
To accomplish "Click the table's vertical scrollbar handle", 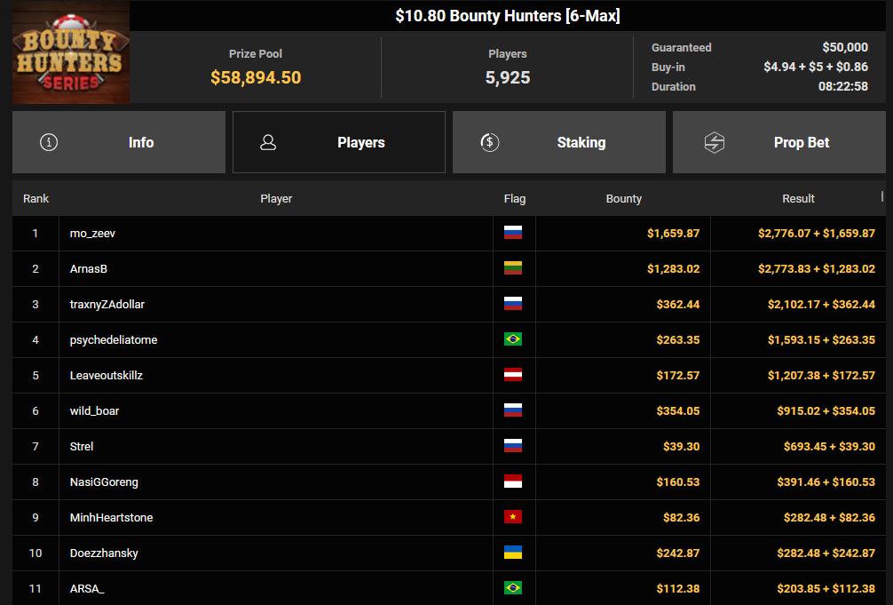I will click(x=882, y=196).
